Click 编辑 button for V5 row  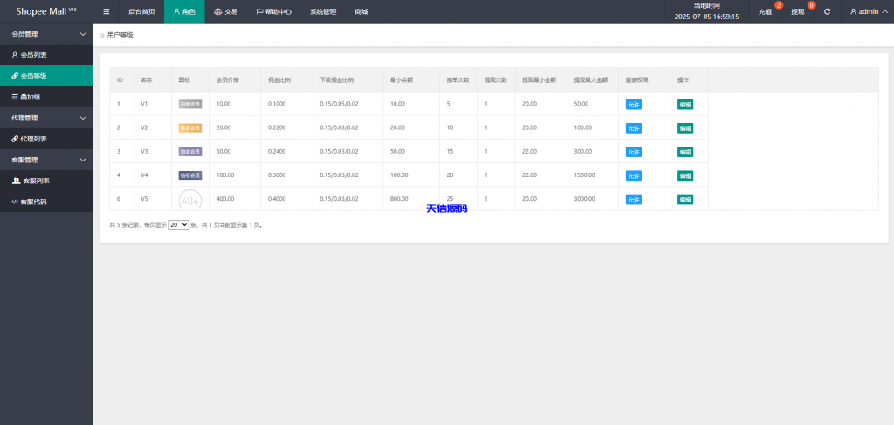click(685, 199)
